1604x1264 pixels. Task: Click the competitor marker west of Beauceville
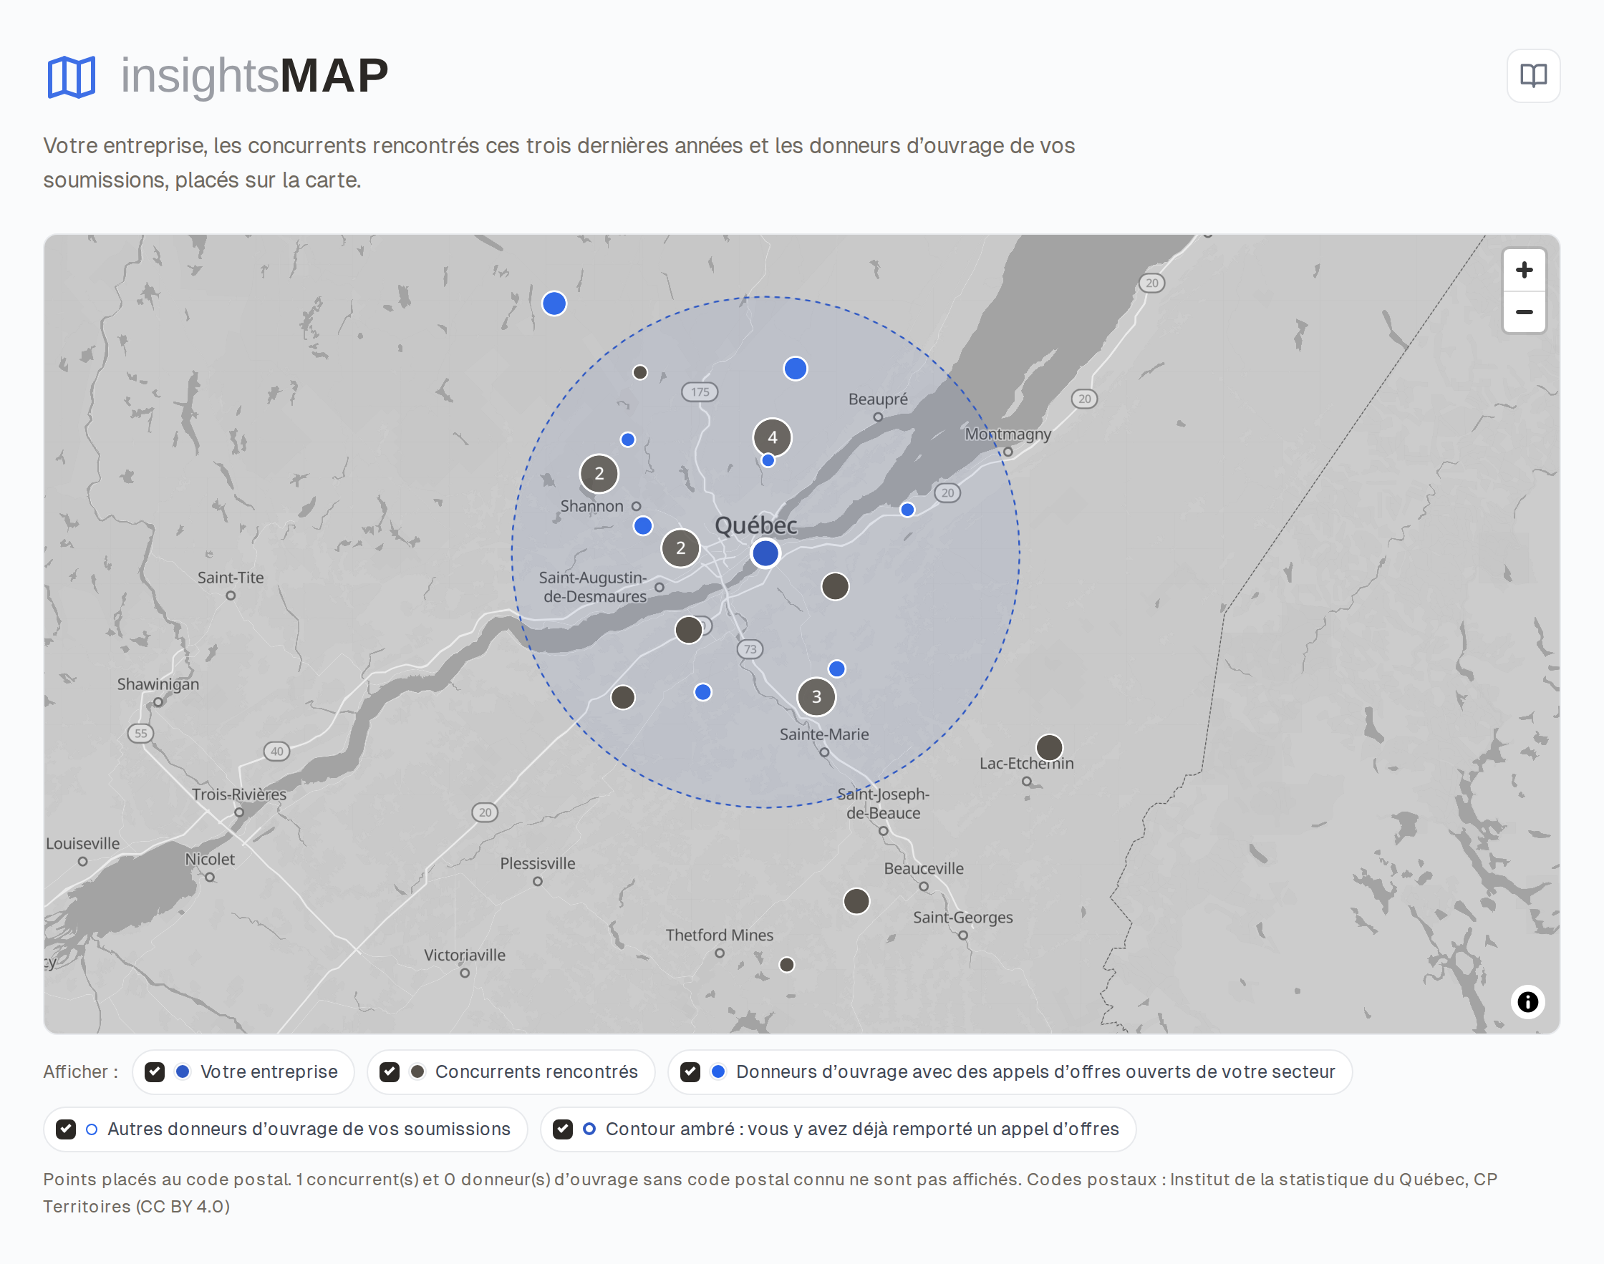tap(856, 900)
